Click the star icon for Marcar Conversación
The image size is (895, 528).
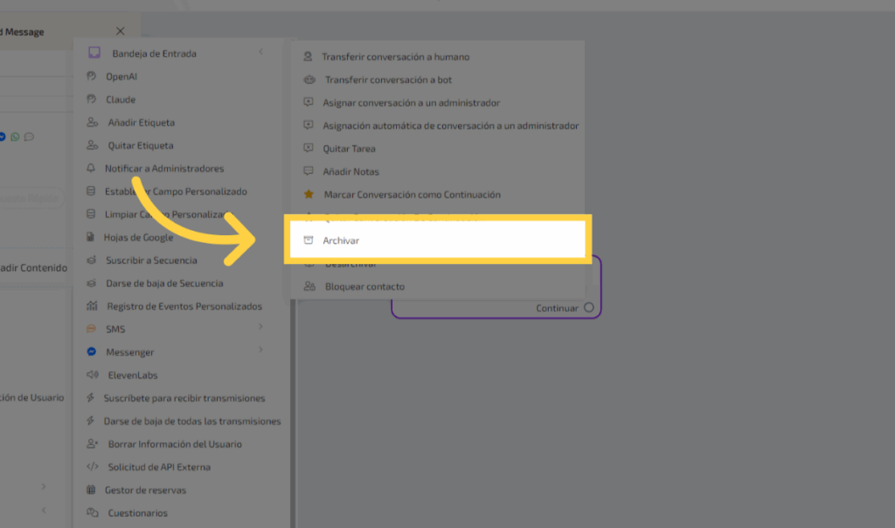[x=308, y=195]
